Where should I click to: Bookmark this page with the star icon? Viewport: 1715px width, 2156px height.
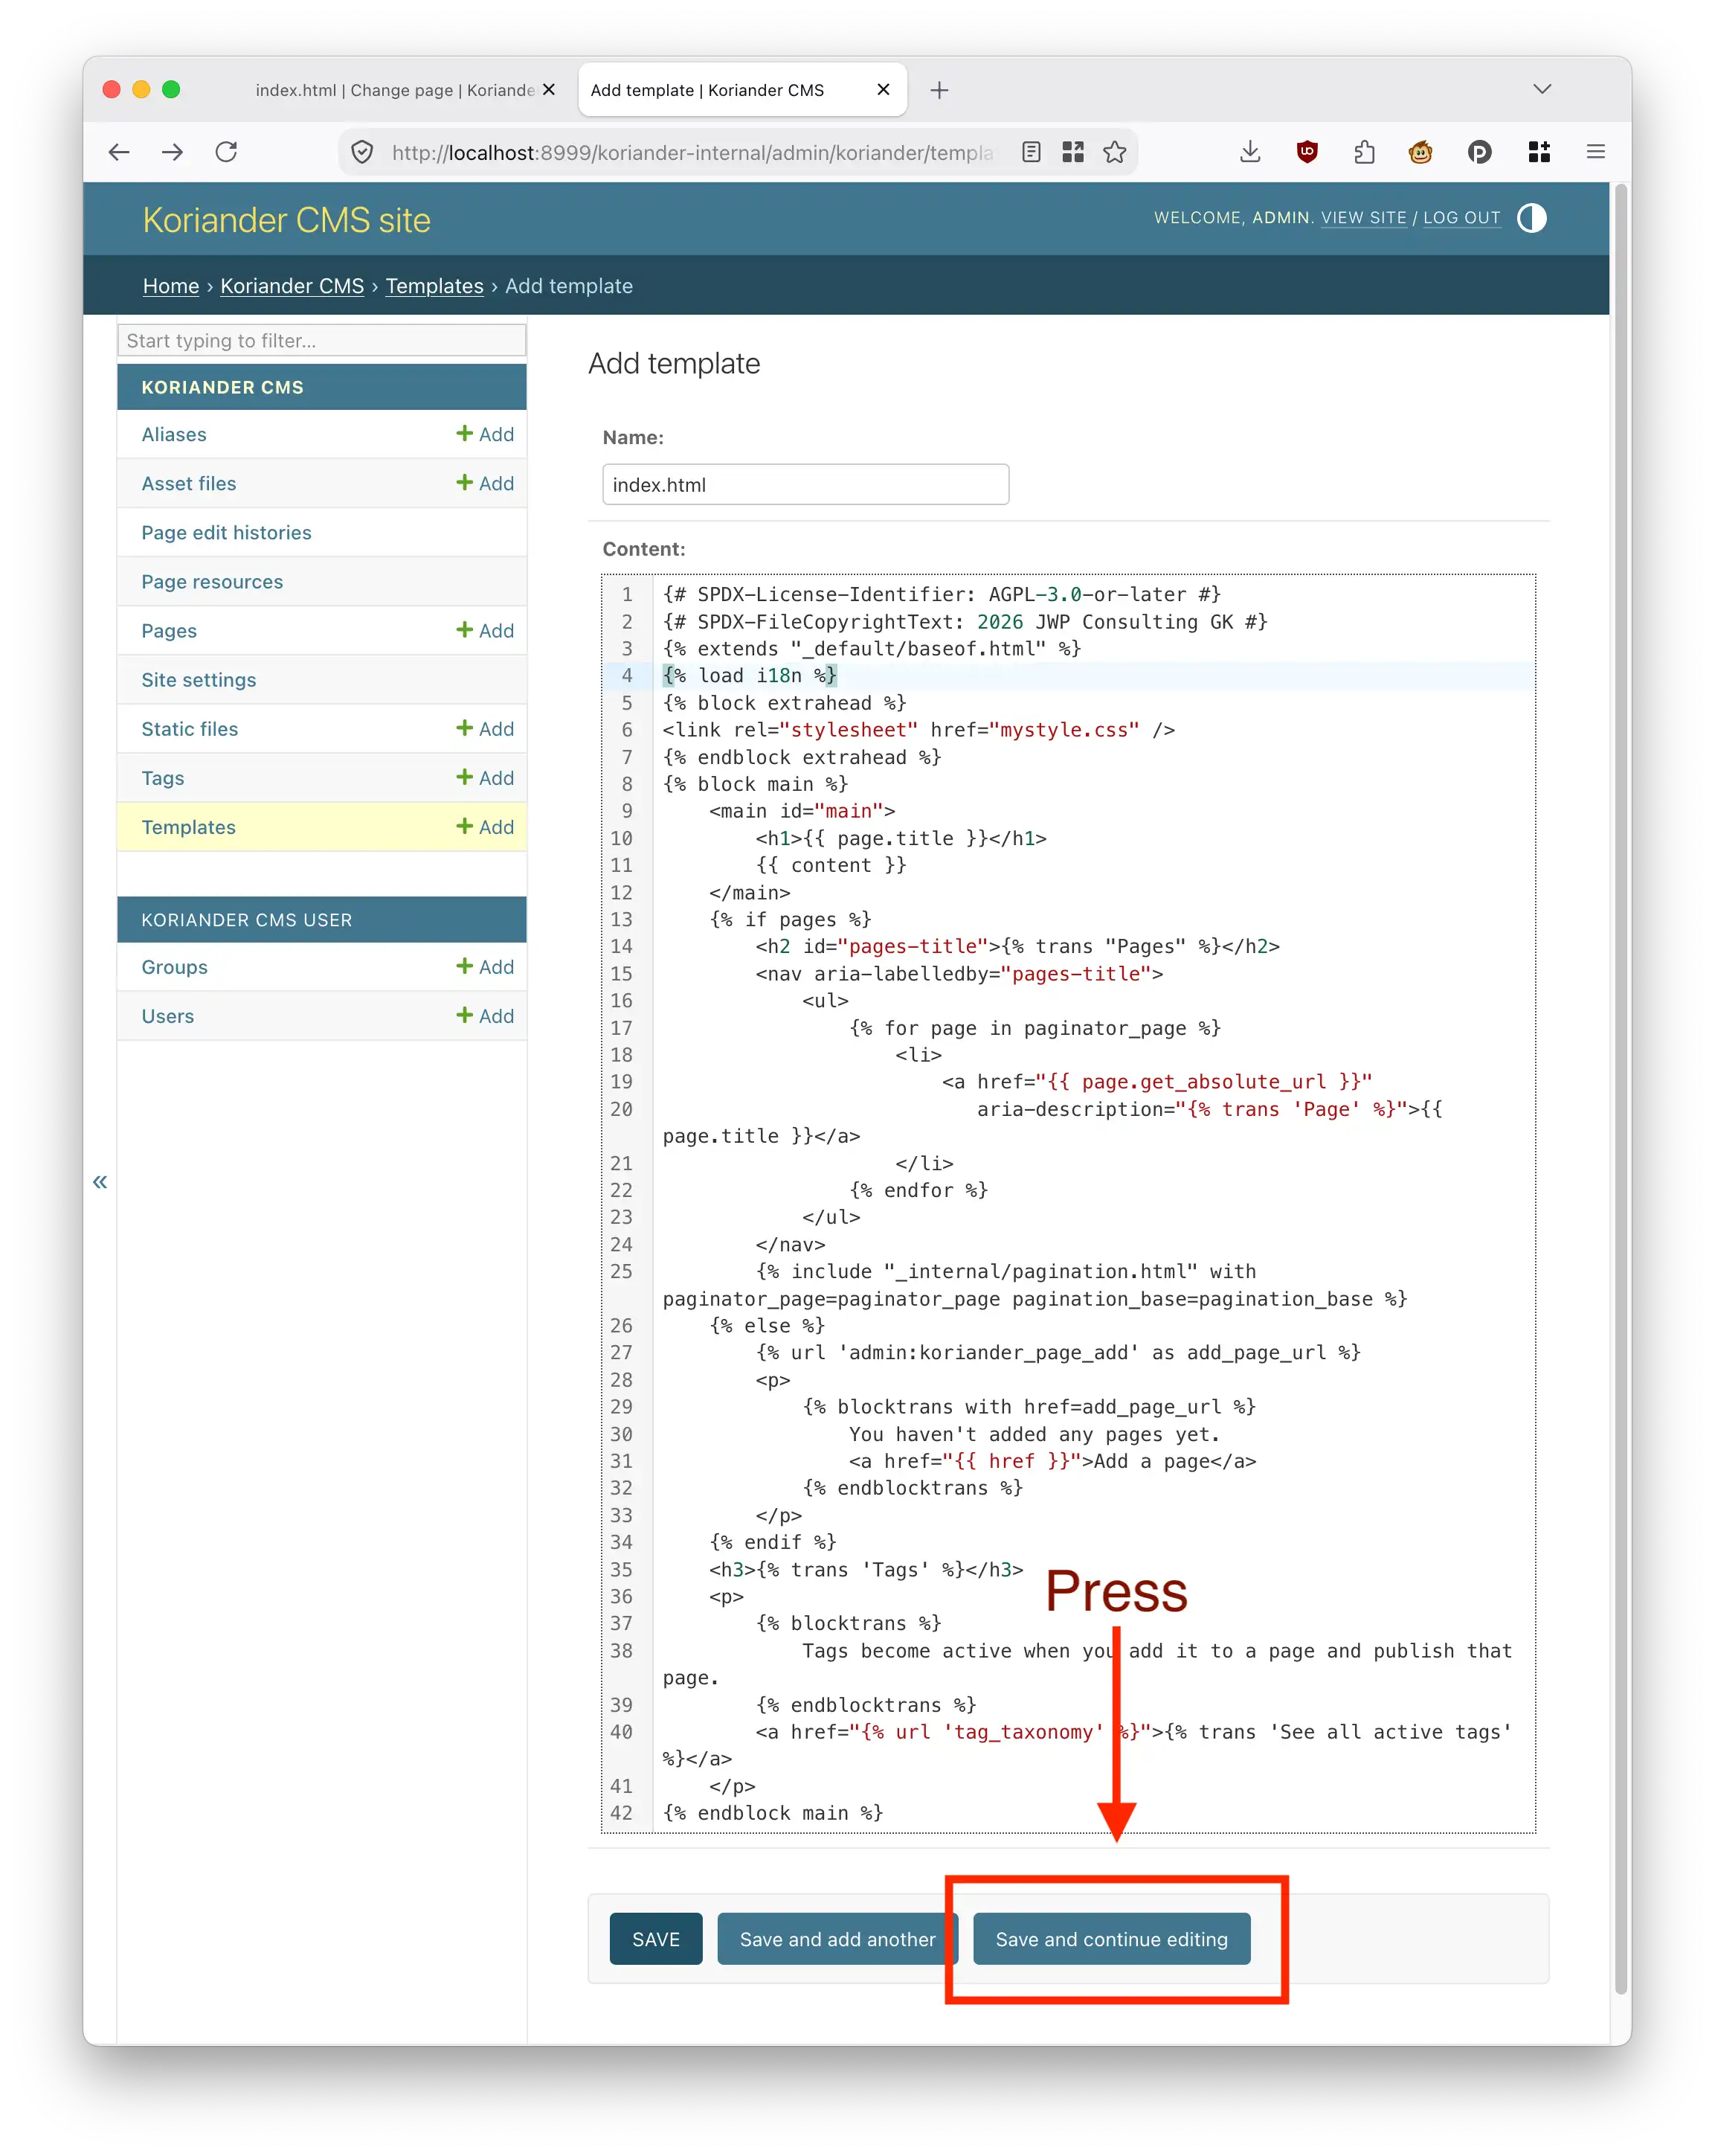pos(1114,152)
